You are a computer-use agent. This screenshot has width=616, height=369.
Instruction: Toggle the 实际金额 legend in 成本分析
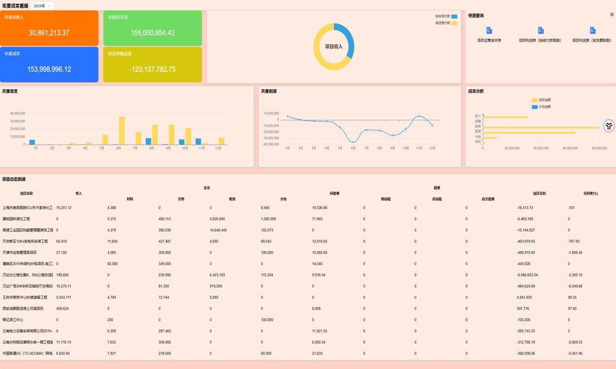point(535,100)
